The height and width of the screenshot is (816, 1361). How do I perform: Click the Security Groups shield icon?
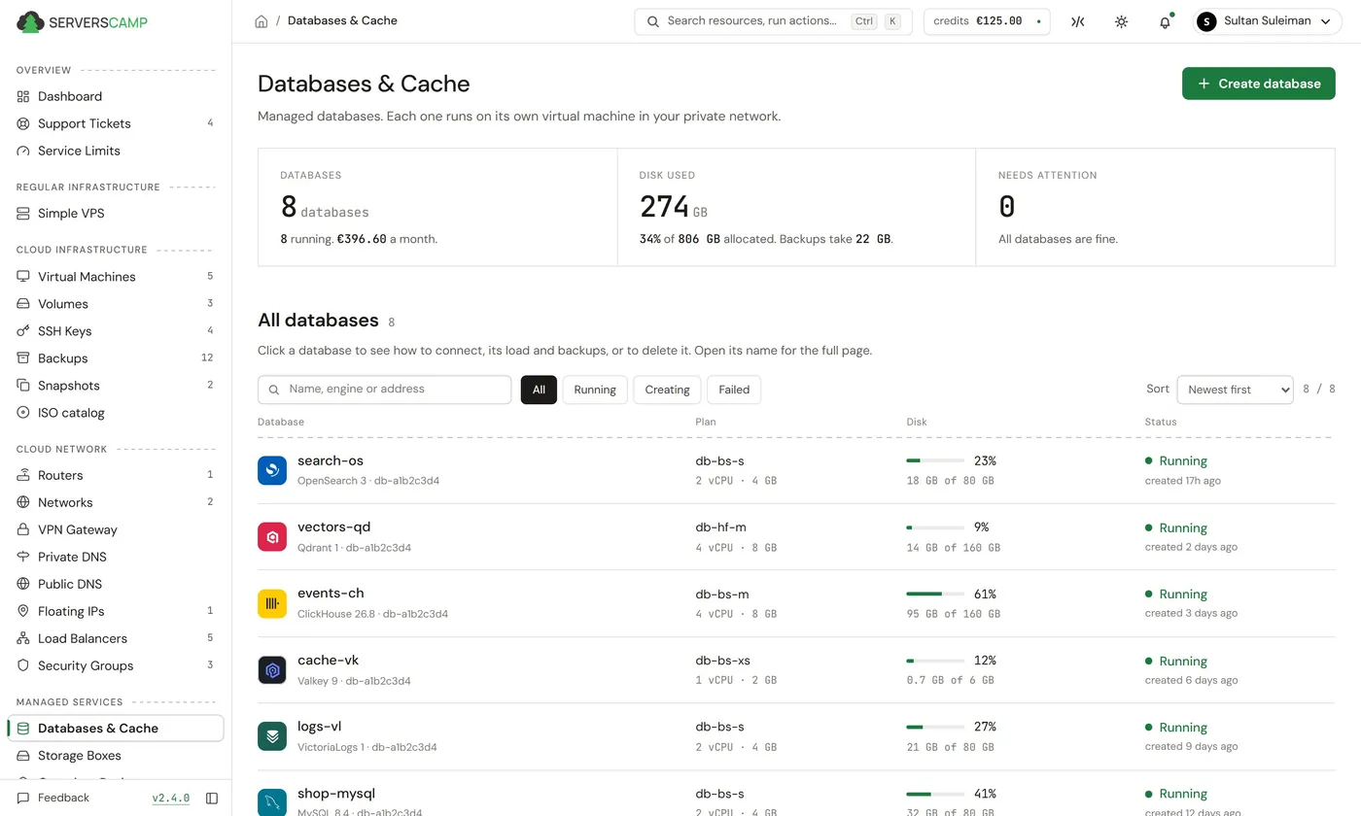[x=23, y=665]
